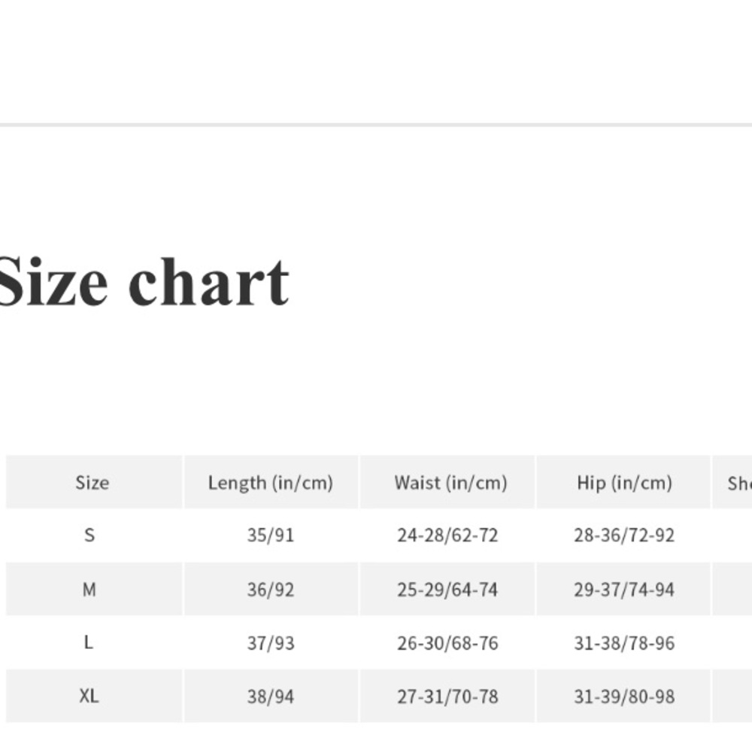Click the 25-29/64-74 waist cell
Image resolution: width=752 pixels, height=752 pixels.
(x=447, y=590)
